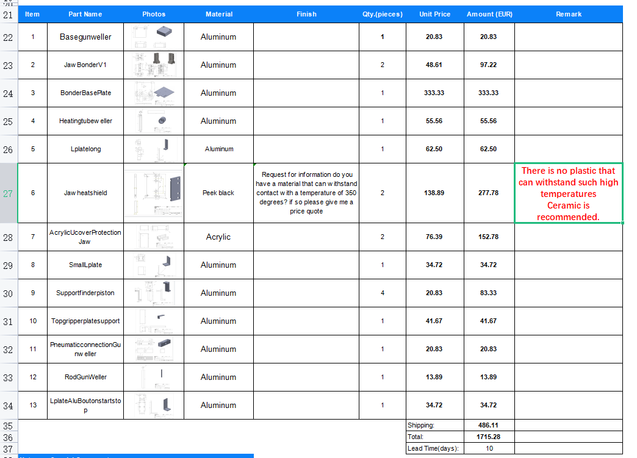This screenshot has width=637, height=458.
Task: Select the LplateAluBoutonstartstop cell
Action: pos(85,405)
